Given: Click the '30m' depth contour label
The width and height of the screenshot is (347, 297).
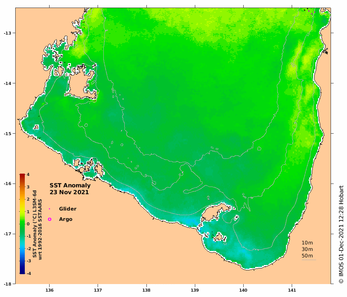Looking at the screenshot, I should pos(307,249).
